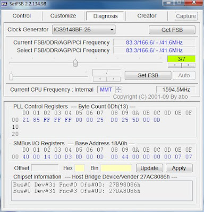Click the Set FSB button

pyautogui.click(x=148, y=75)
